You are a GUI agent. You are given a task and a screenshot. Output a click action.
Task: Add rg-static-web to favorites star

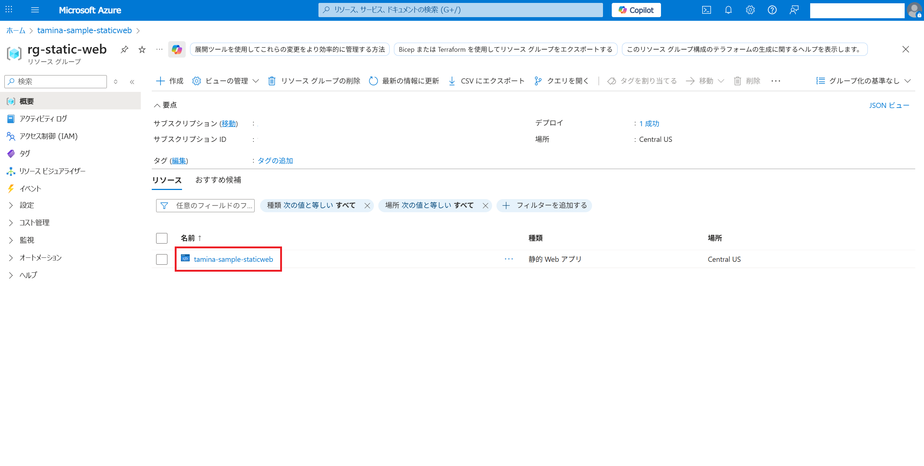click(x=142, y=49)
